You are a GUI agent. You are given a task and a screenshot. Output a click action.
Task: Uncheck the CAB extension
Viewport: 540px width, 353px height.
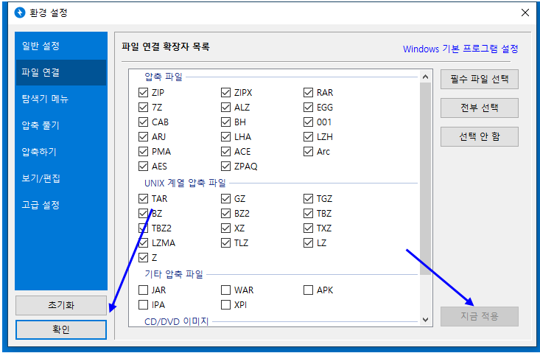pyautogui.click(x=143, y=122)
